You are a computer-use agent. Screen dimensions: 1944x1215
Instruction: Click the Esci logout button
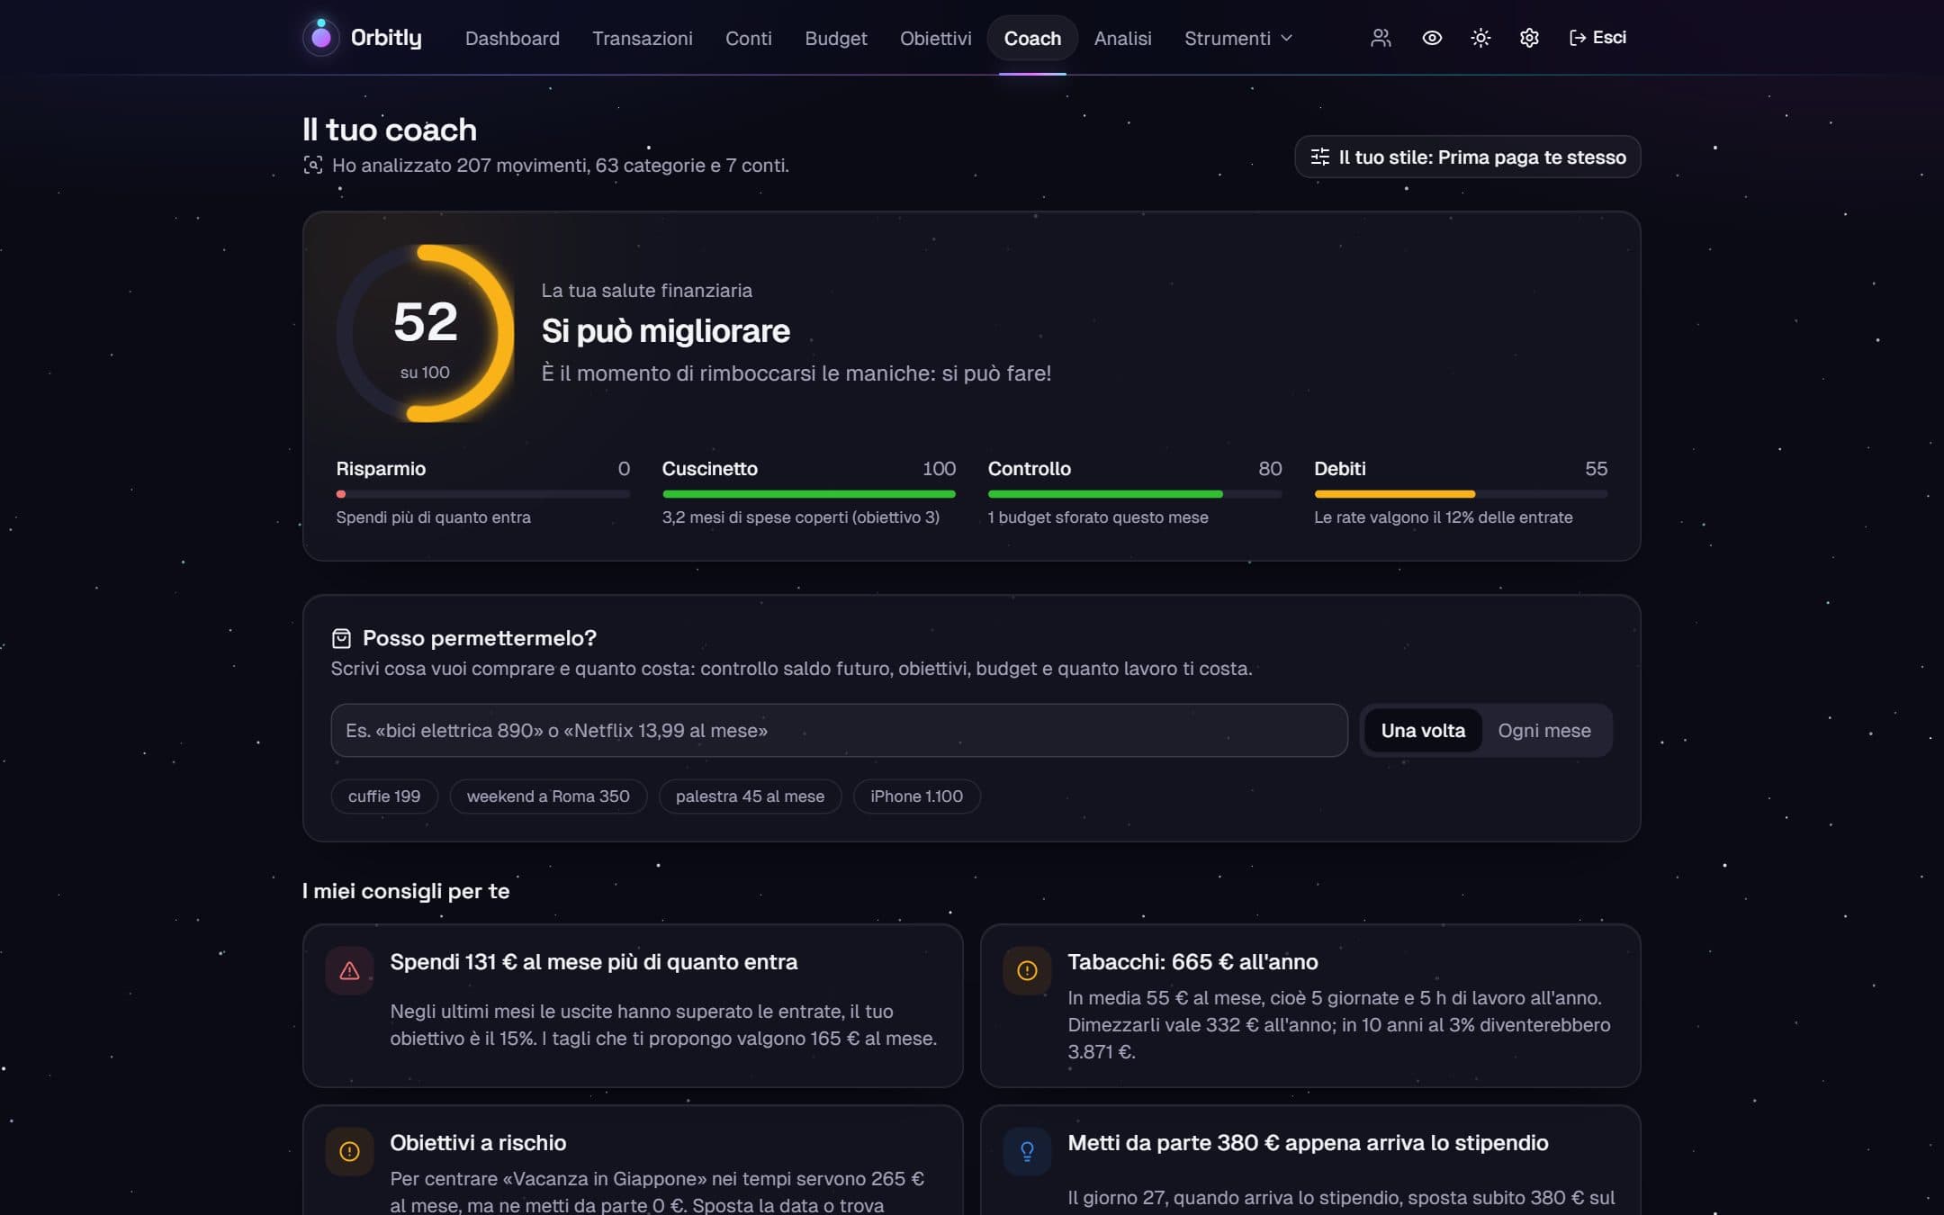pos(1597,38)
